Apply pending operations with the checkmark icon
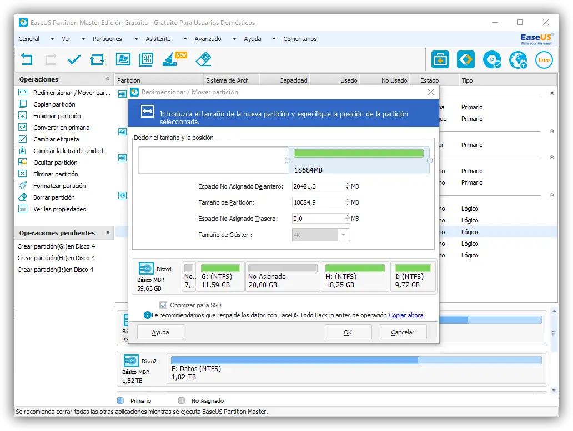Viewport: 573px width, 431px height. (x=74, y=59)
